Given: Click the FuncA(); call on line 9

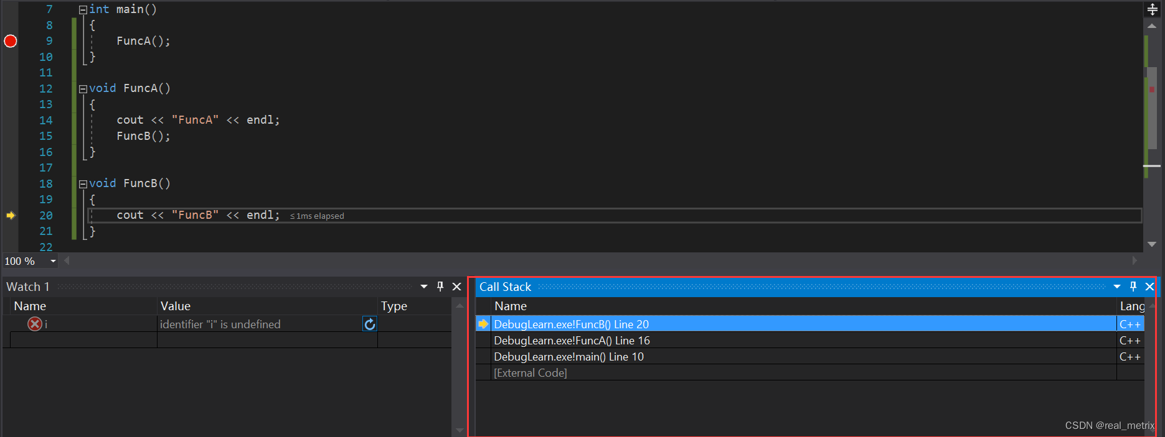Looking at the screenshot, I should coord(143,41).
